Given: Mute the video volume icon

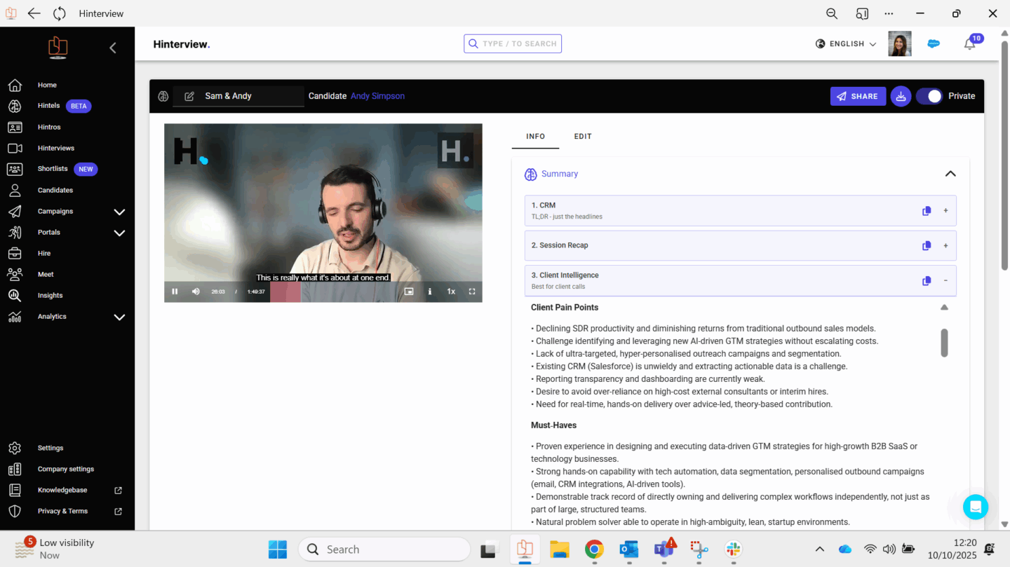Looking at the screenshot, I should (196, 292).
